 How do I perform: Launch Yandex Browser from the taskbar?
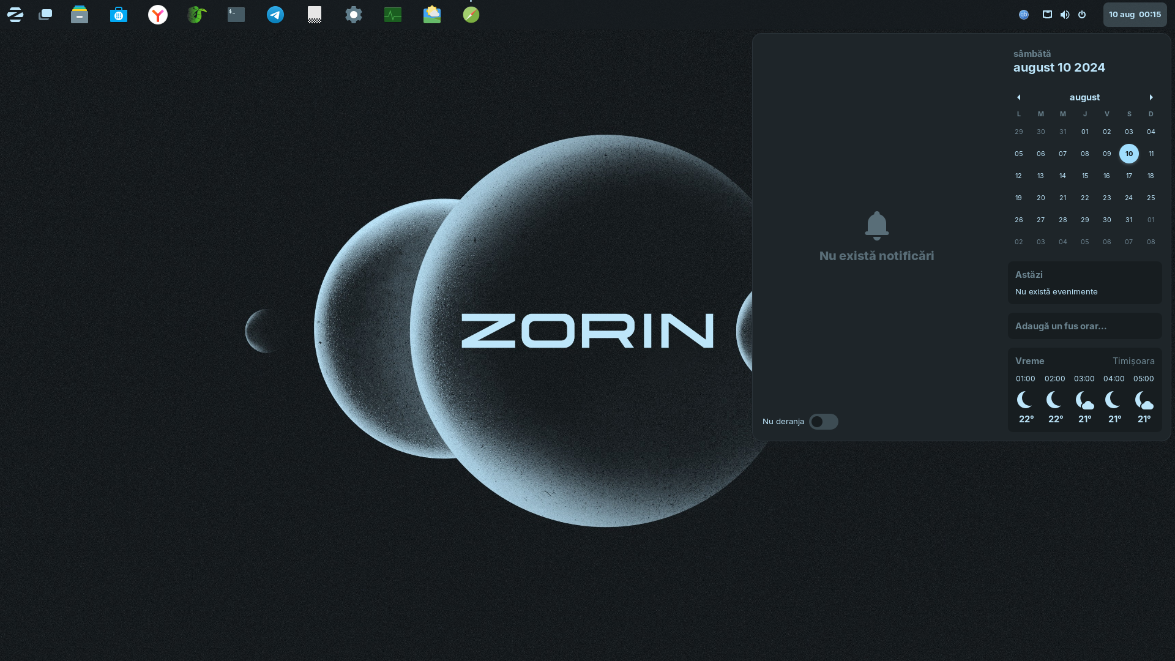point(158,15)
